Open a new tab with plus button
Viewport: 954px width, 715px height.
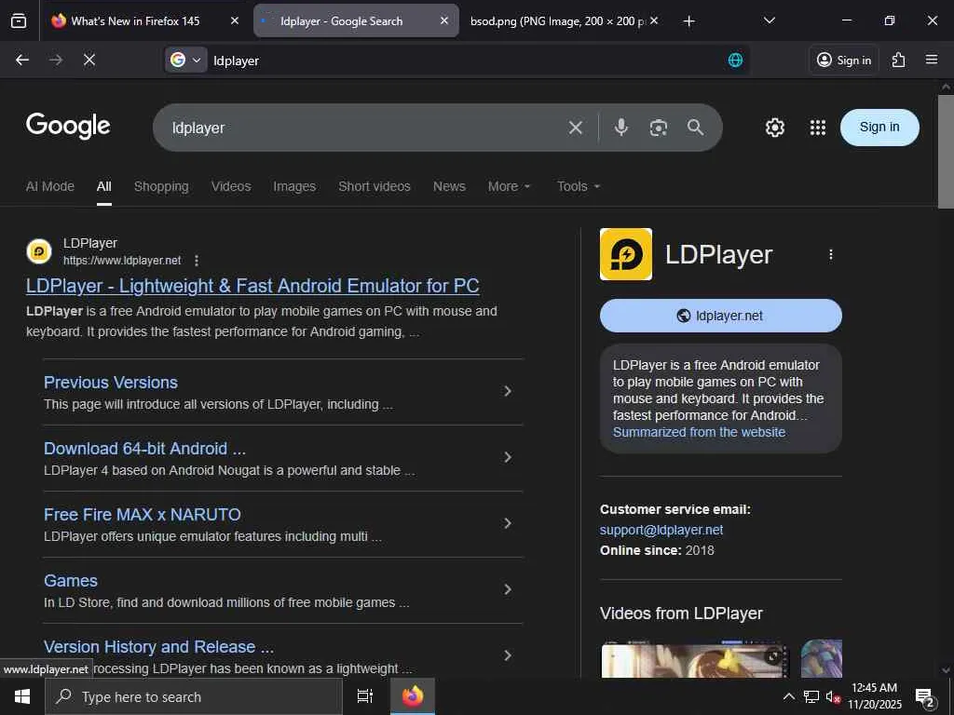tap(688, 21)
